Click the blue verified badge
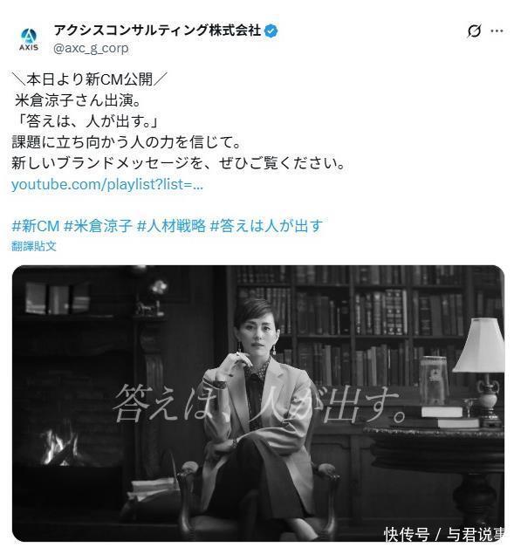This screenshot has height=547, width=514. [271, 31]
